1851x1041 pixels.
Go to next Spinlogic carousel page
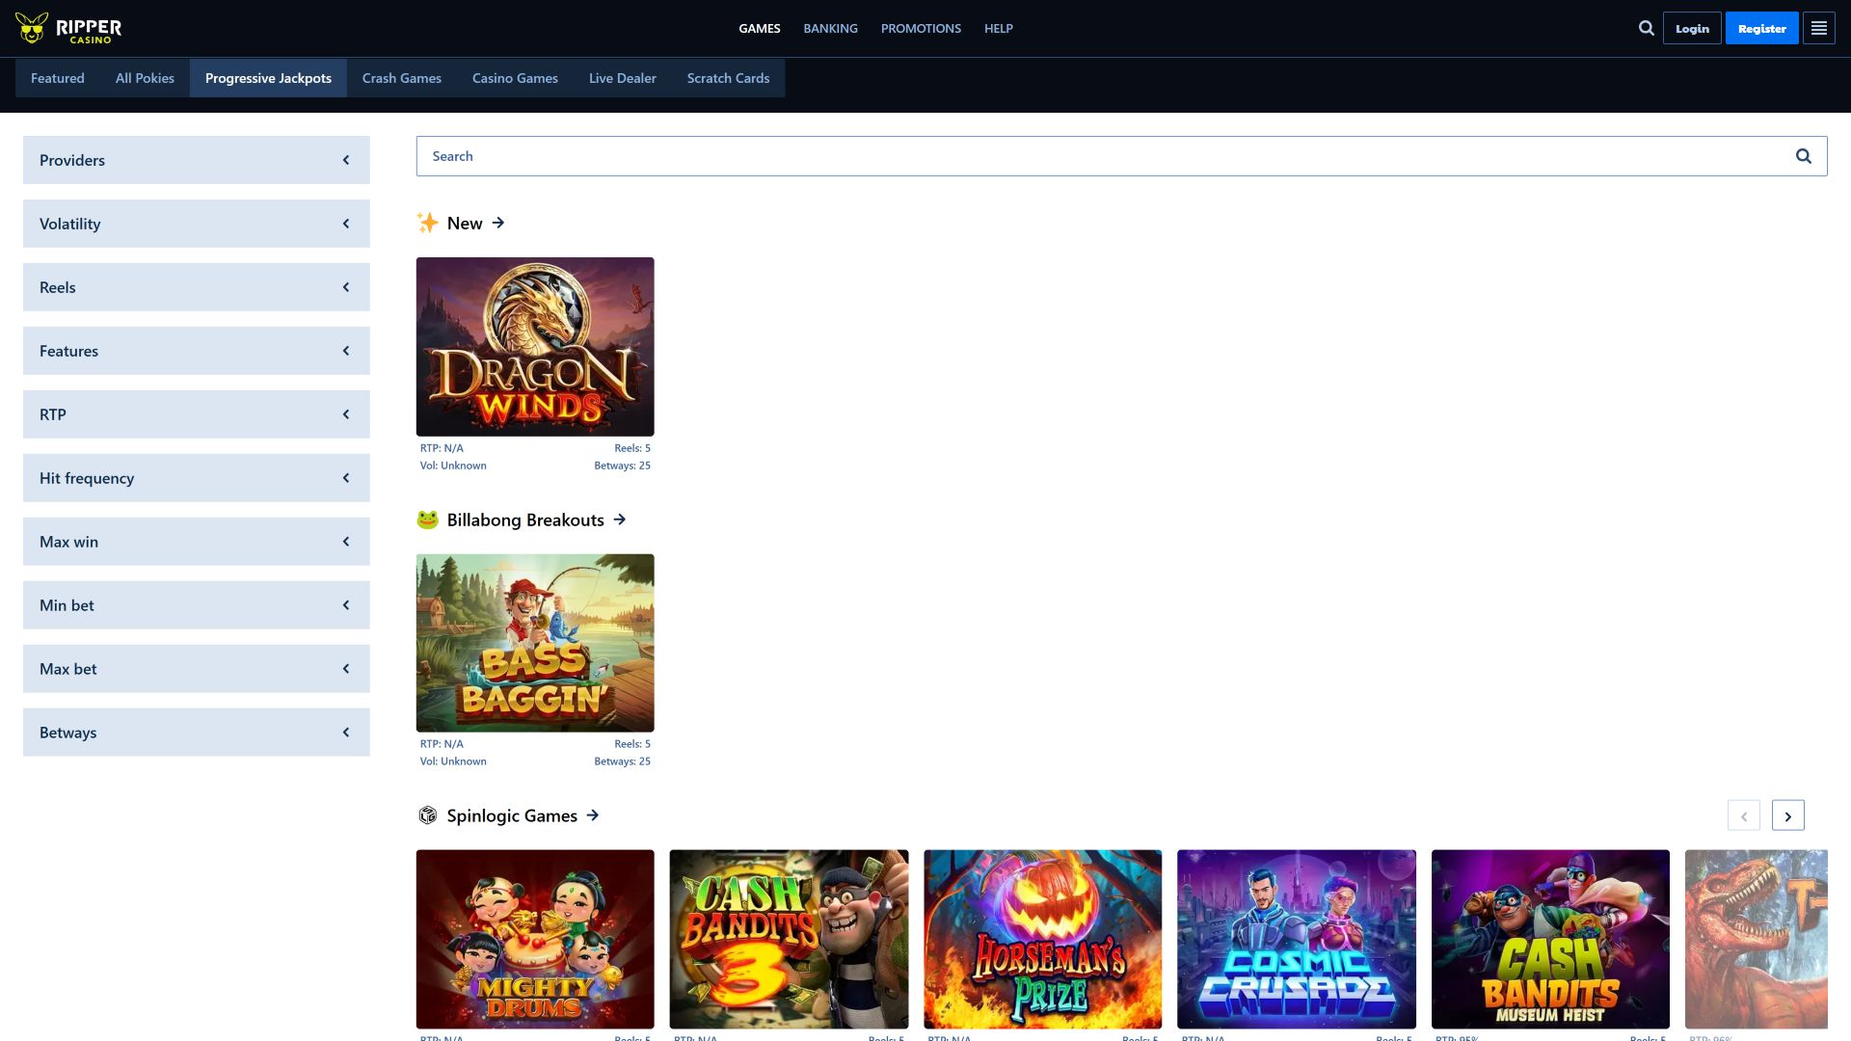click(1787, 815)
